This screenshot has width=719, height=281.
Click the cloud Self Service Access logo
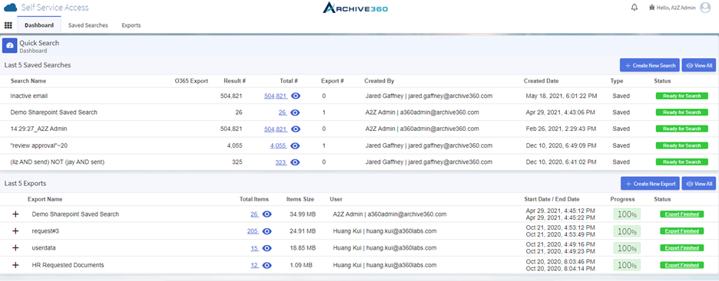point(10,8)
